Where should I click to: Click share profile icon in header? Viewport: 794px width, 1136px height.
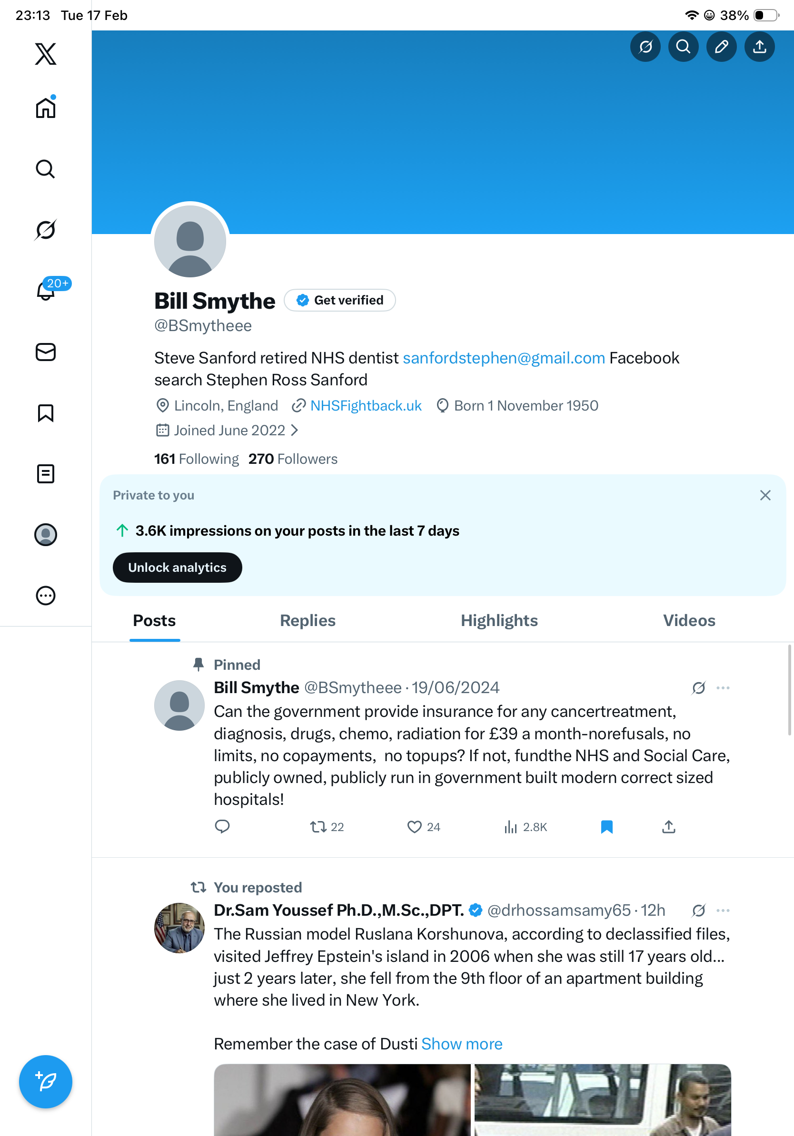pos(759,47)
